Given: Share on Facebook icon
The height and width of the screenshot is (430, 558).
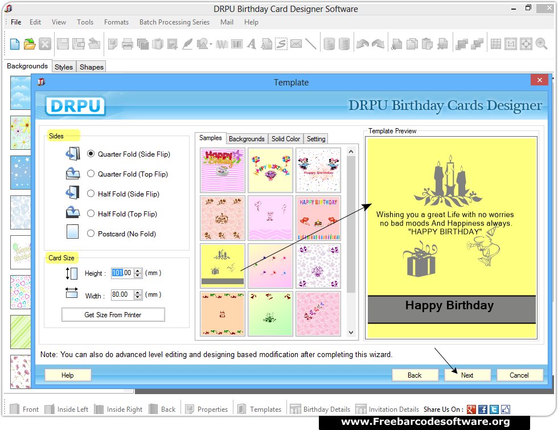Looking at the screenshot, I should click(483, 409).
